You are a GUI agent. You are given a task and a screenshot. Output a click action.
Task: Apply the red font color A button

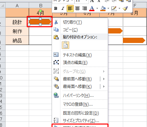click(x=92, y=9)
